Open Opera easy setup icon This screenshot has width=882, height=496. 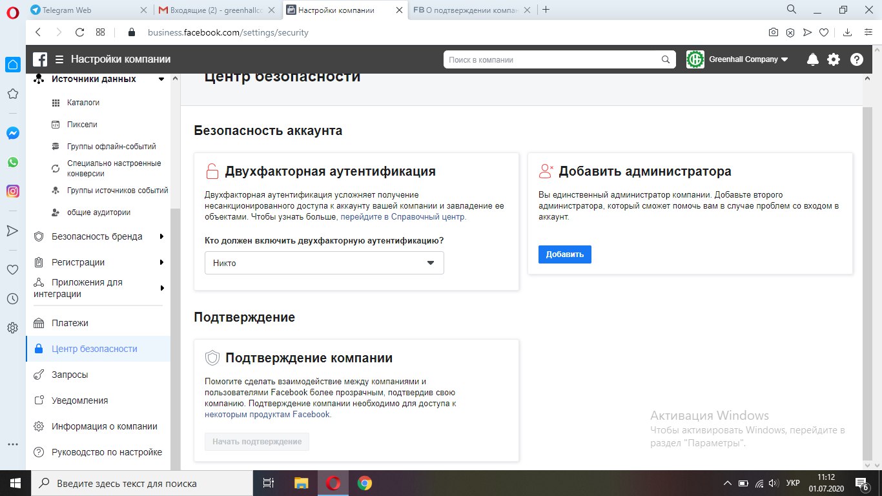867,32
